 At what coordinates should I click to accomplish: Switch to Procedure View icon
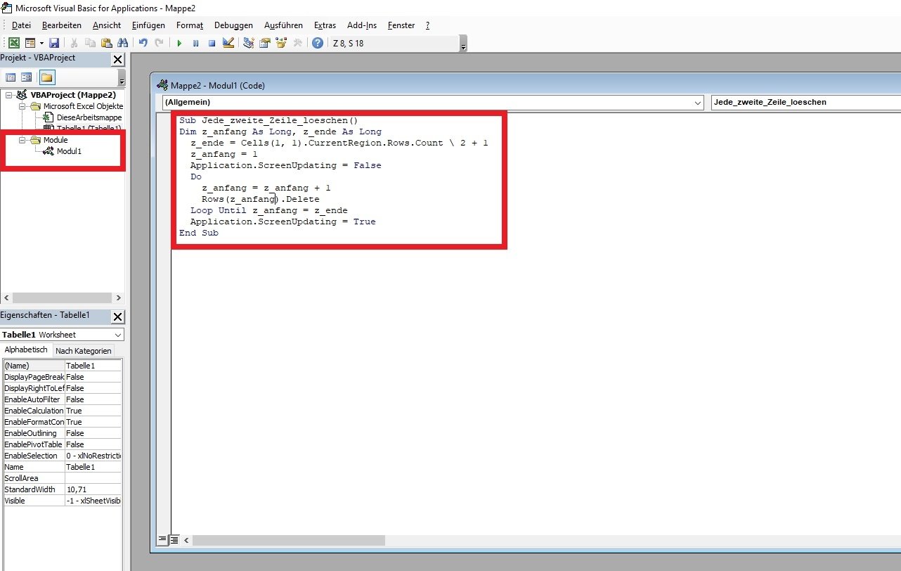[x=162, y=540]
